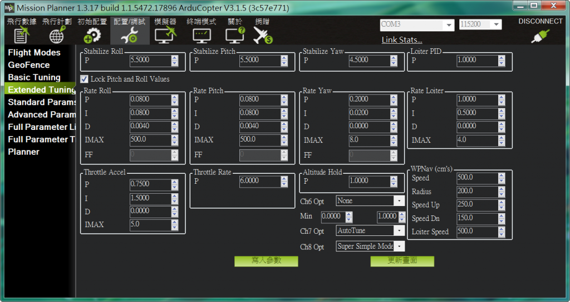Toggle Lock Pitch and Roll Values checkbox

85,79
